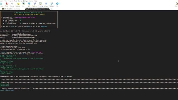Open the help.ubuntu.com link
This screenshot has height=100, width=178.
[21, 34]
